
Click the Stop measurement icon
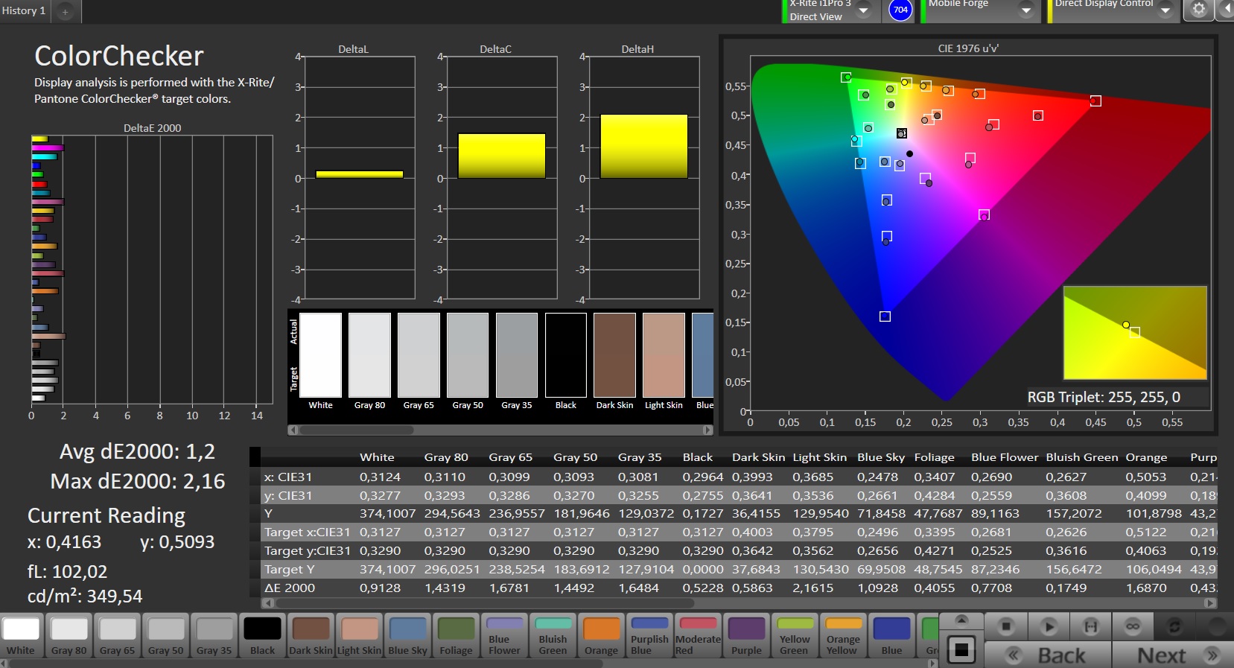coord(1006,626)
